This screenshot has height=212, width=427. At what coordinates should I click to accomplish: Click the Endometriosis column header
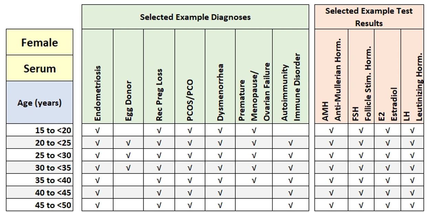[x=97, y=93]
